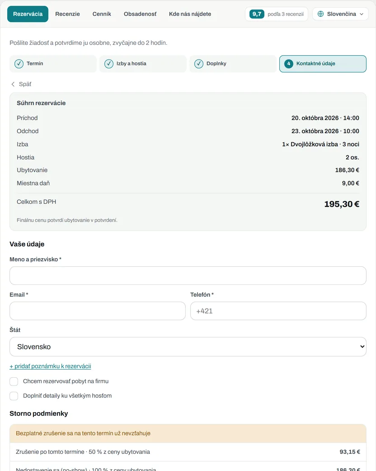Open the podľa 3 recenzií reviews text
This screenshot has height=471, width=376.
286,14
